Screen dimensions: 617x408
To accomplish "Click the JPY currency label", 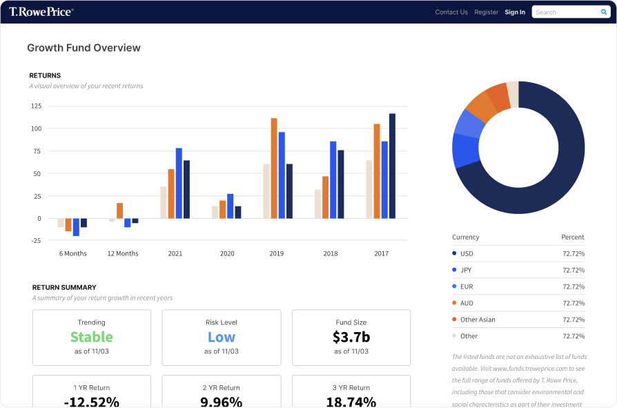I will click(x=466, y=271).
